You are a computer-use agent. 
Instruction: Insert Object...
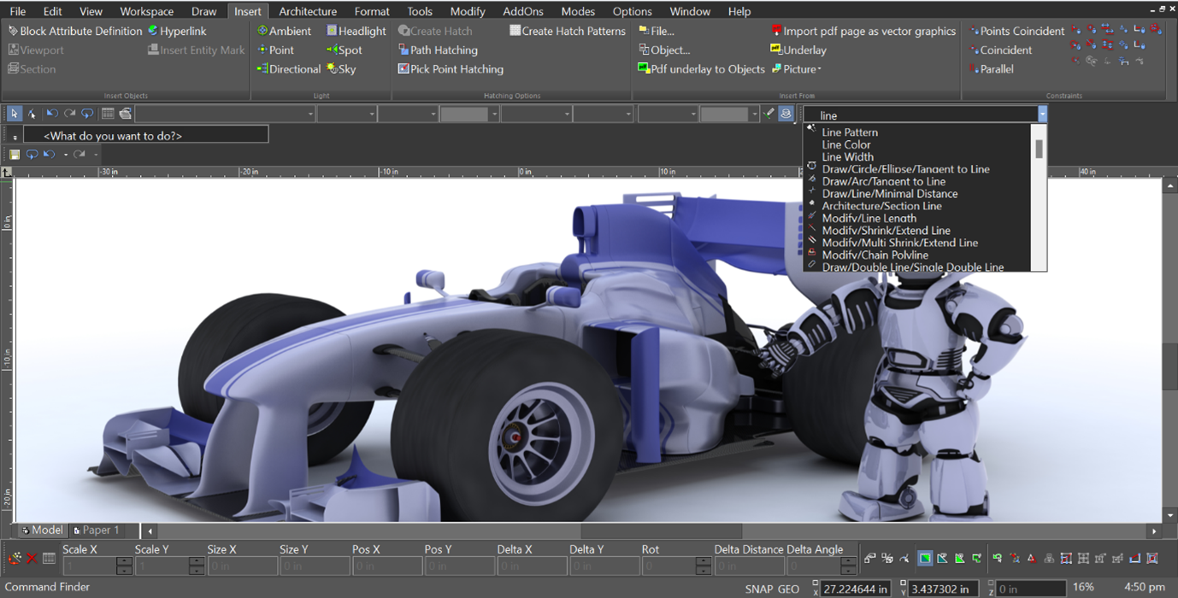click(664, 50)
